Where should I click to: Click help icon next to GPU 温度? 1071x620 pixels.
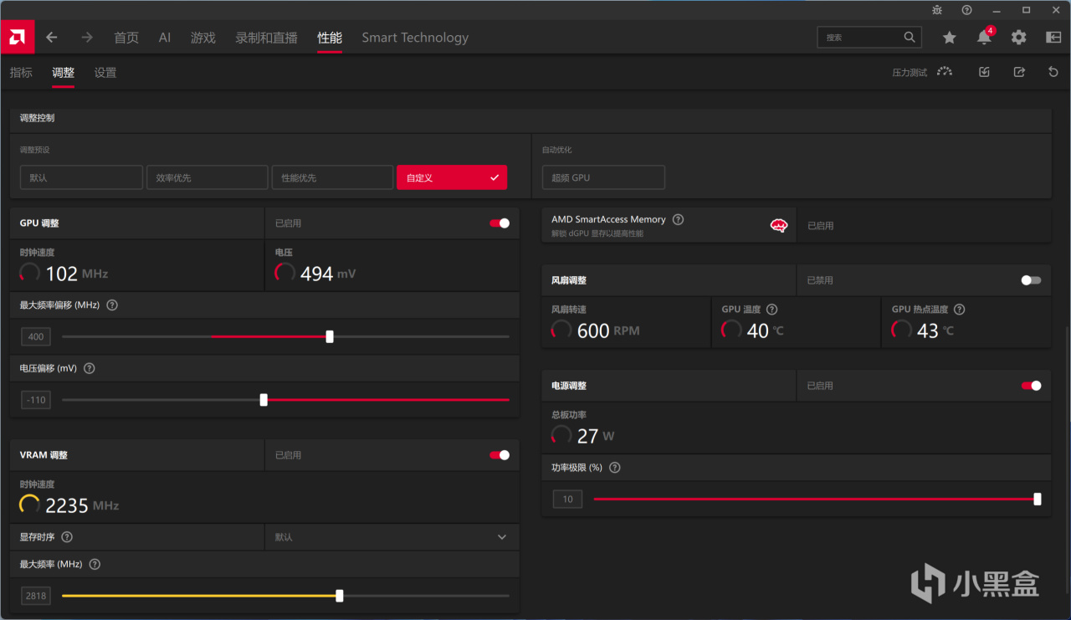(x=772, y=310)
